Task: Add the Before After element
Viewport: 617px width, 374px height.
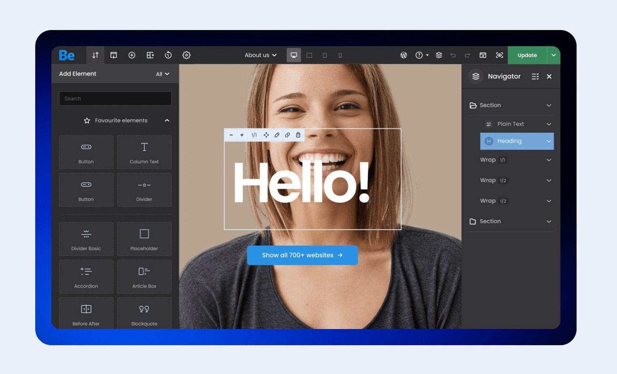Action: tap(86, 313)
